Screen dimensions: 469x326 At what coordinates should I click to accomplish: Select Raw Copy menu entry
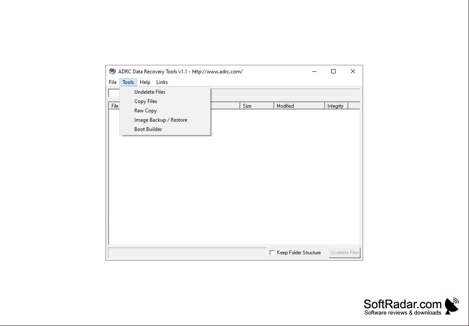click(165, 111)
